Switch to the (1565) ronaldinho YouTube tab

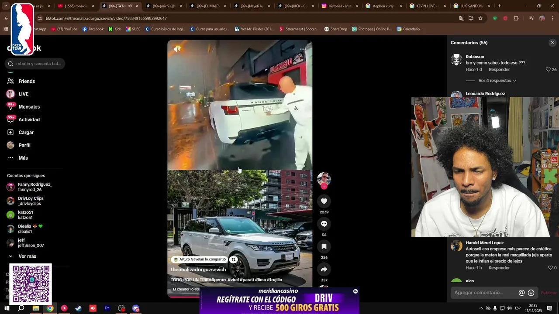72,6
